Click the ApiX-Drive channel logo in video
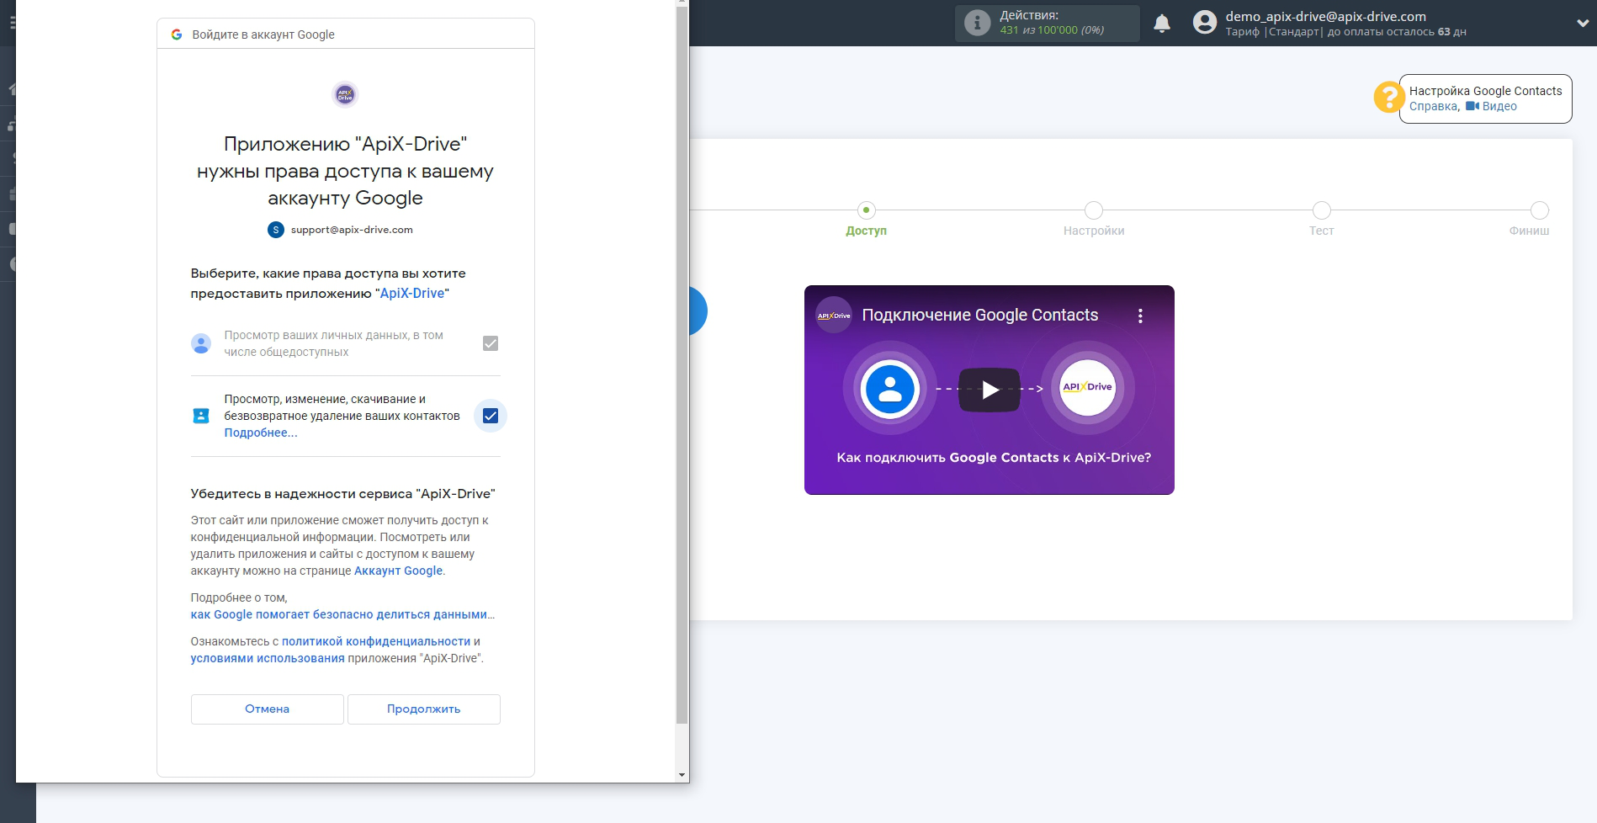The height and width of the screenshot is (823, 1597). tap(834, 316)
